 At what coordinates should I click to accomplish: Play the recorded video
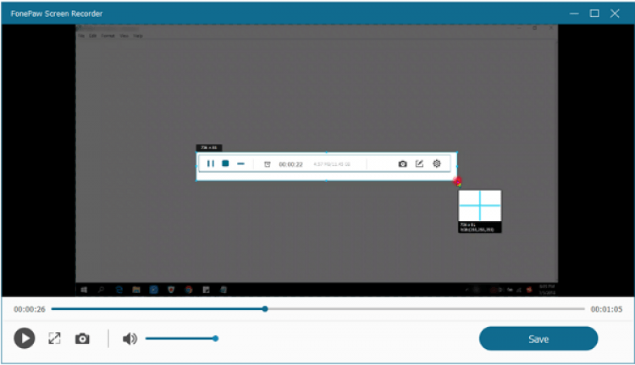[24, 339]
